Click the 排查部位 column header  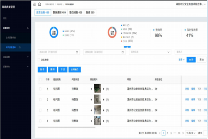(x=158, y=79)
